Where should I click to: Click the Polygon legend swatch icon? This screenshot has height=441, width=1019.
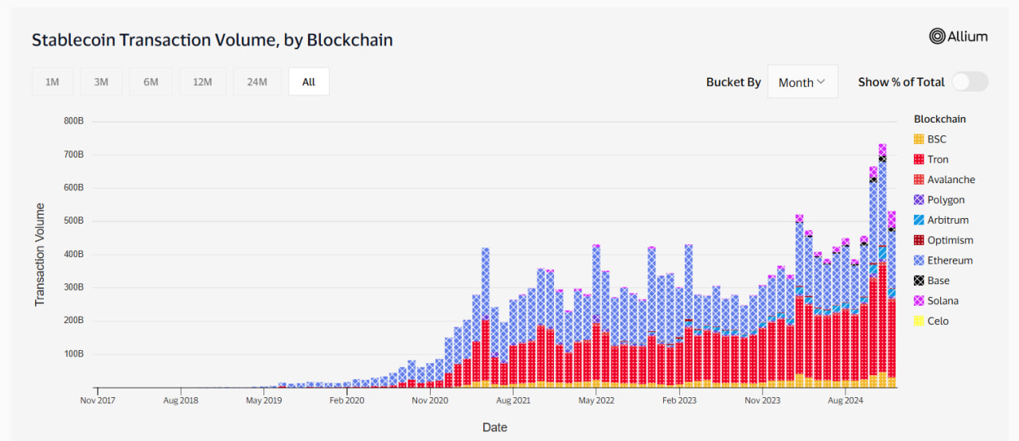click(x=919, y=200)
